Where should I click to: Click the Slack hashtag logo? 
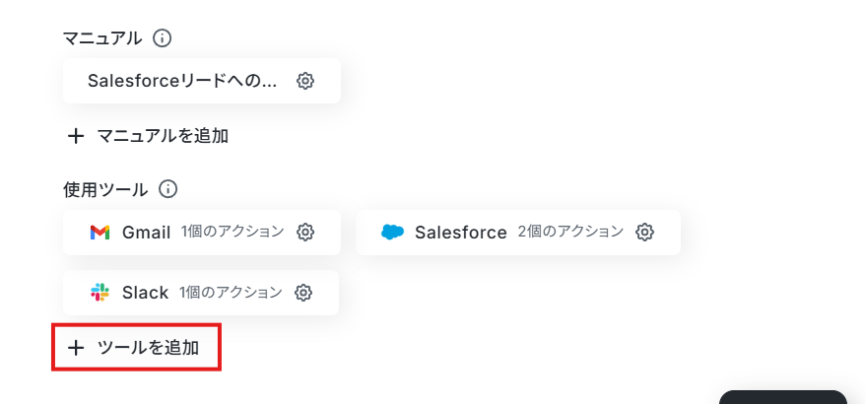pyautogui.click(x=100, y=293)
